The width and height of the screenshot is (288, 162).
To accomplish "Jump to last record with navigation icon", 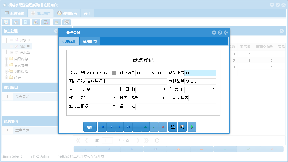I will (x=128, y=127).
